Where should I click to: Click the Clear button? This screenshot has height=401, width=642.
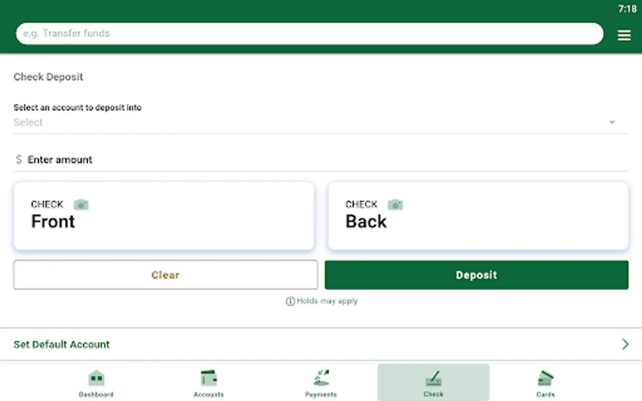point(165,275)
